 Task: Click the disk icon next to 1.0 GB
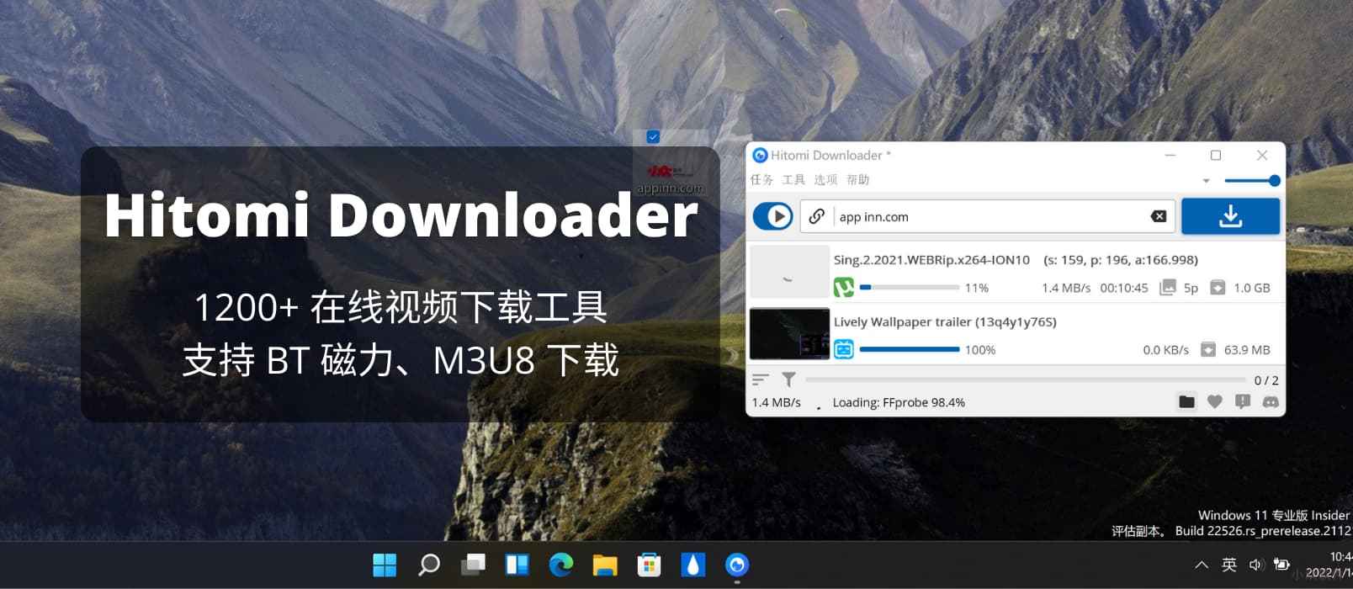coord(1218,288)
